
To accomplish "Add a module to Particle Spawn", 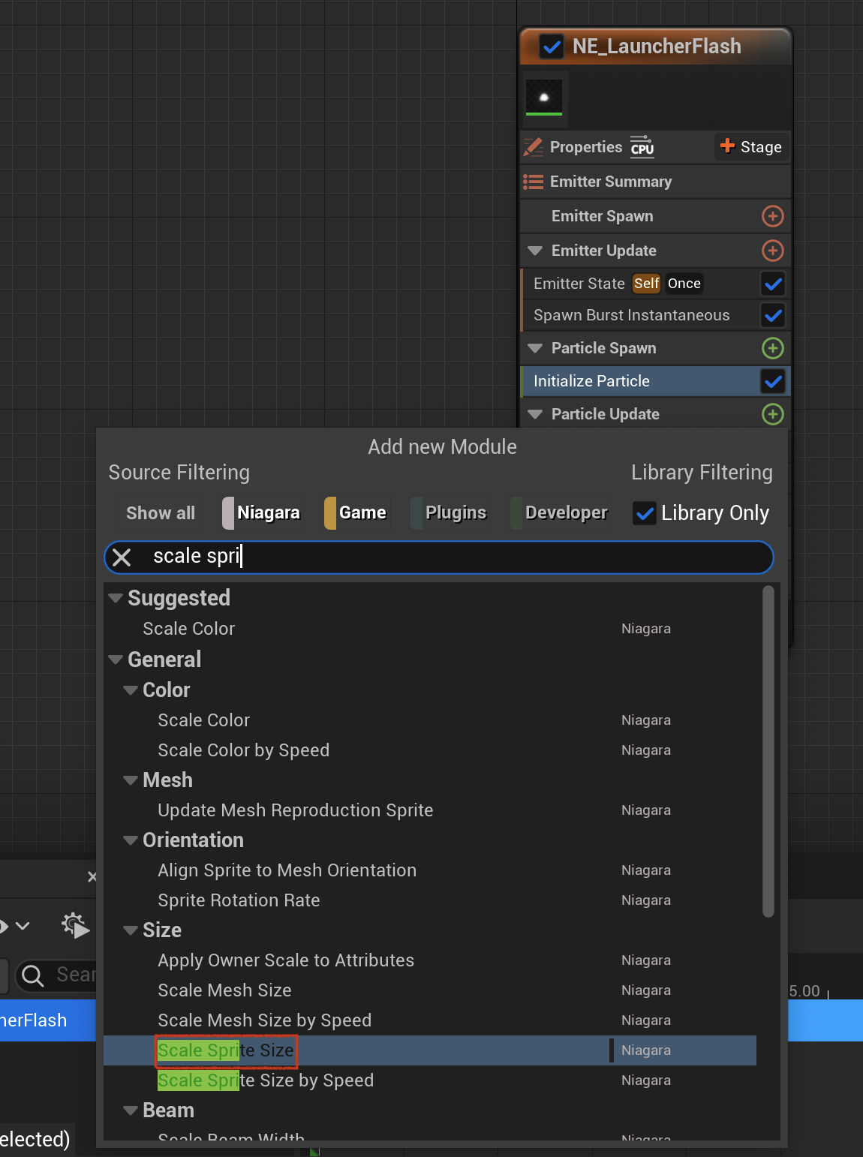I will [773, 348].
